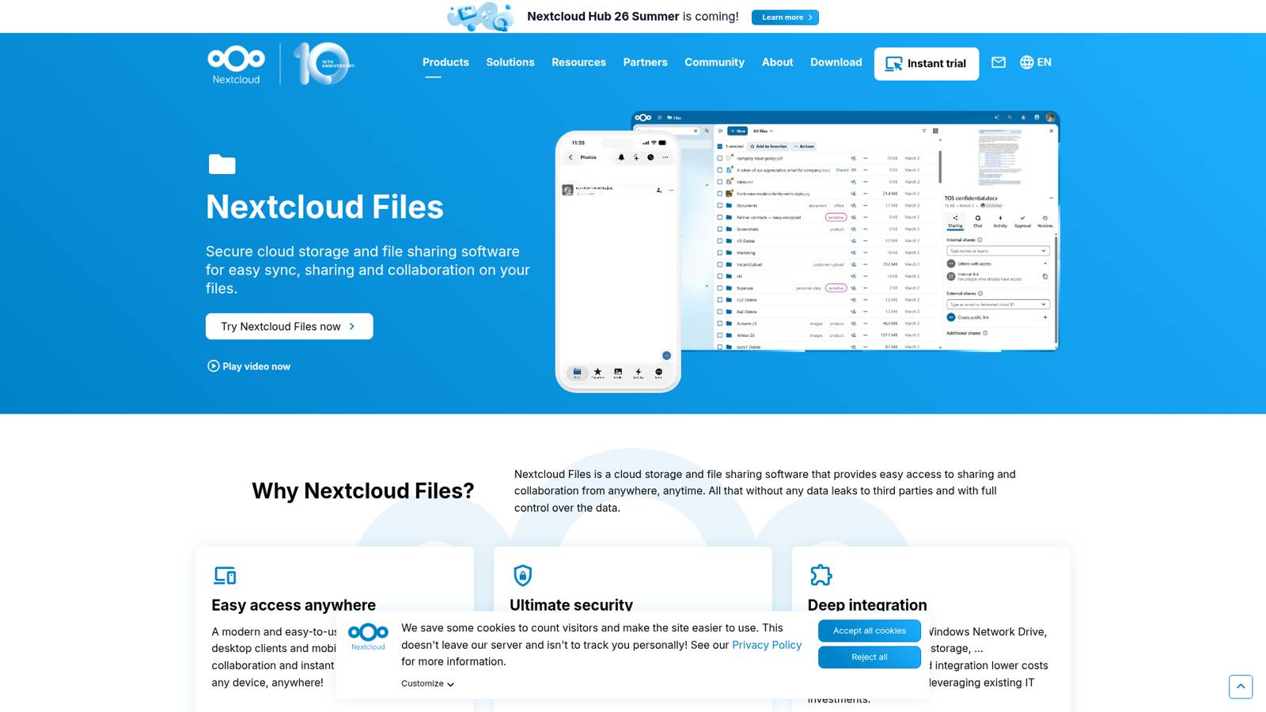Expand the Customize cookie options
Image resolution: width=1266 pixels, height=712 pixels.
coord(427,684)
